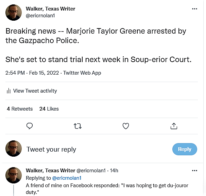Screen dimensions: 206x196
Task: View the 24 Likes list
Action: point(49,109)
